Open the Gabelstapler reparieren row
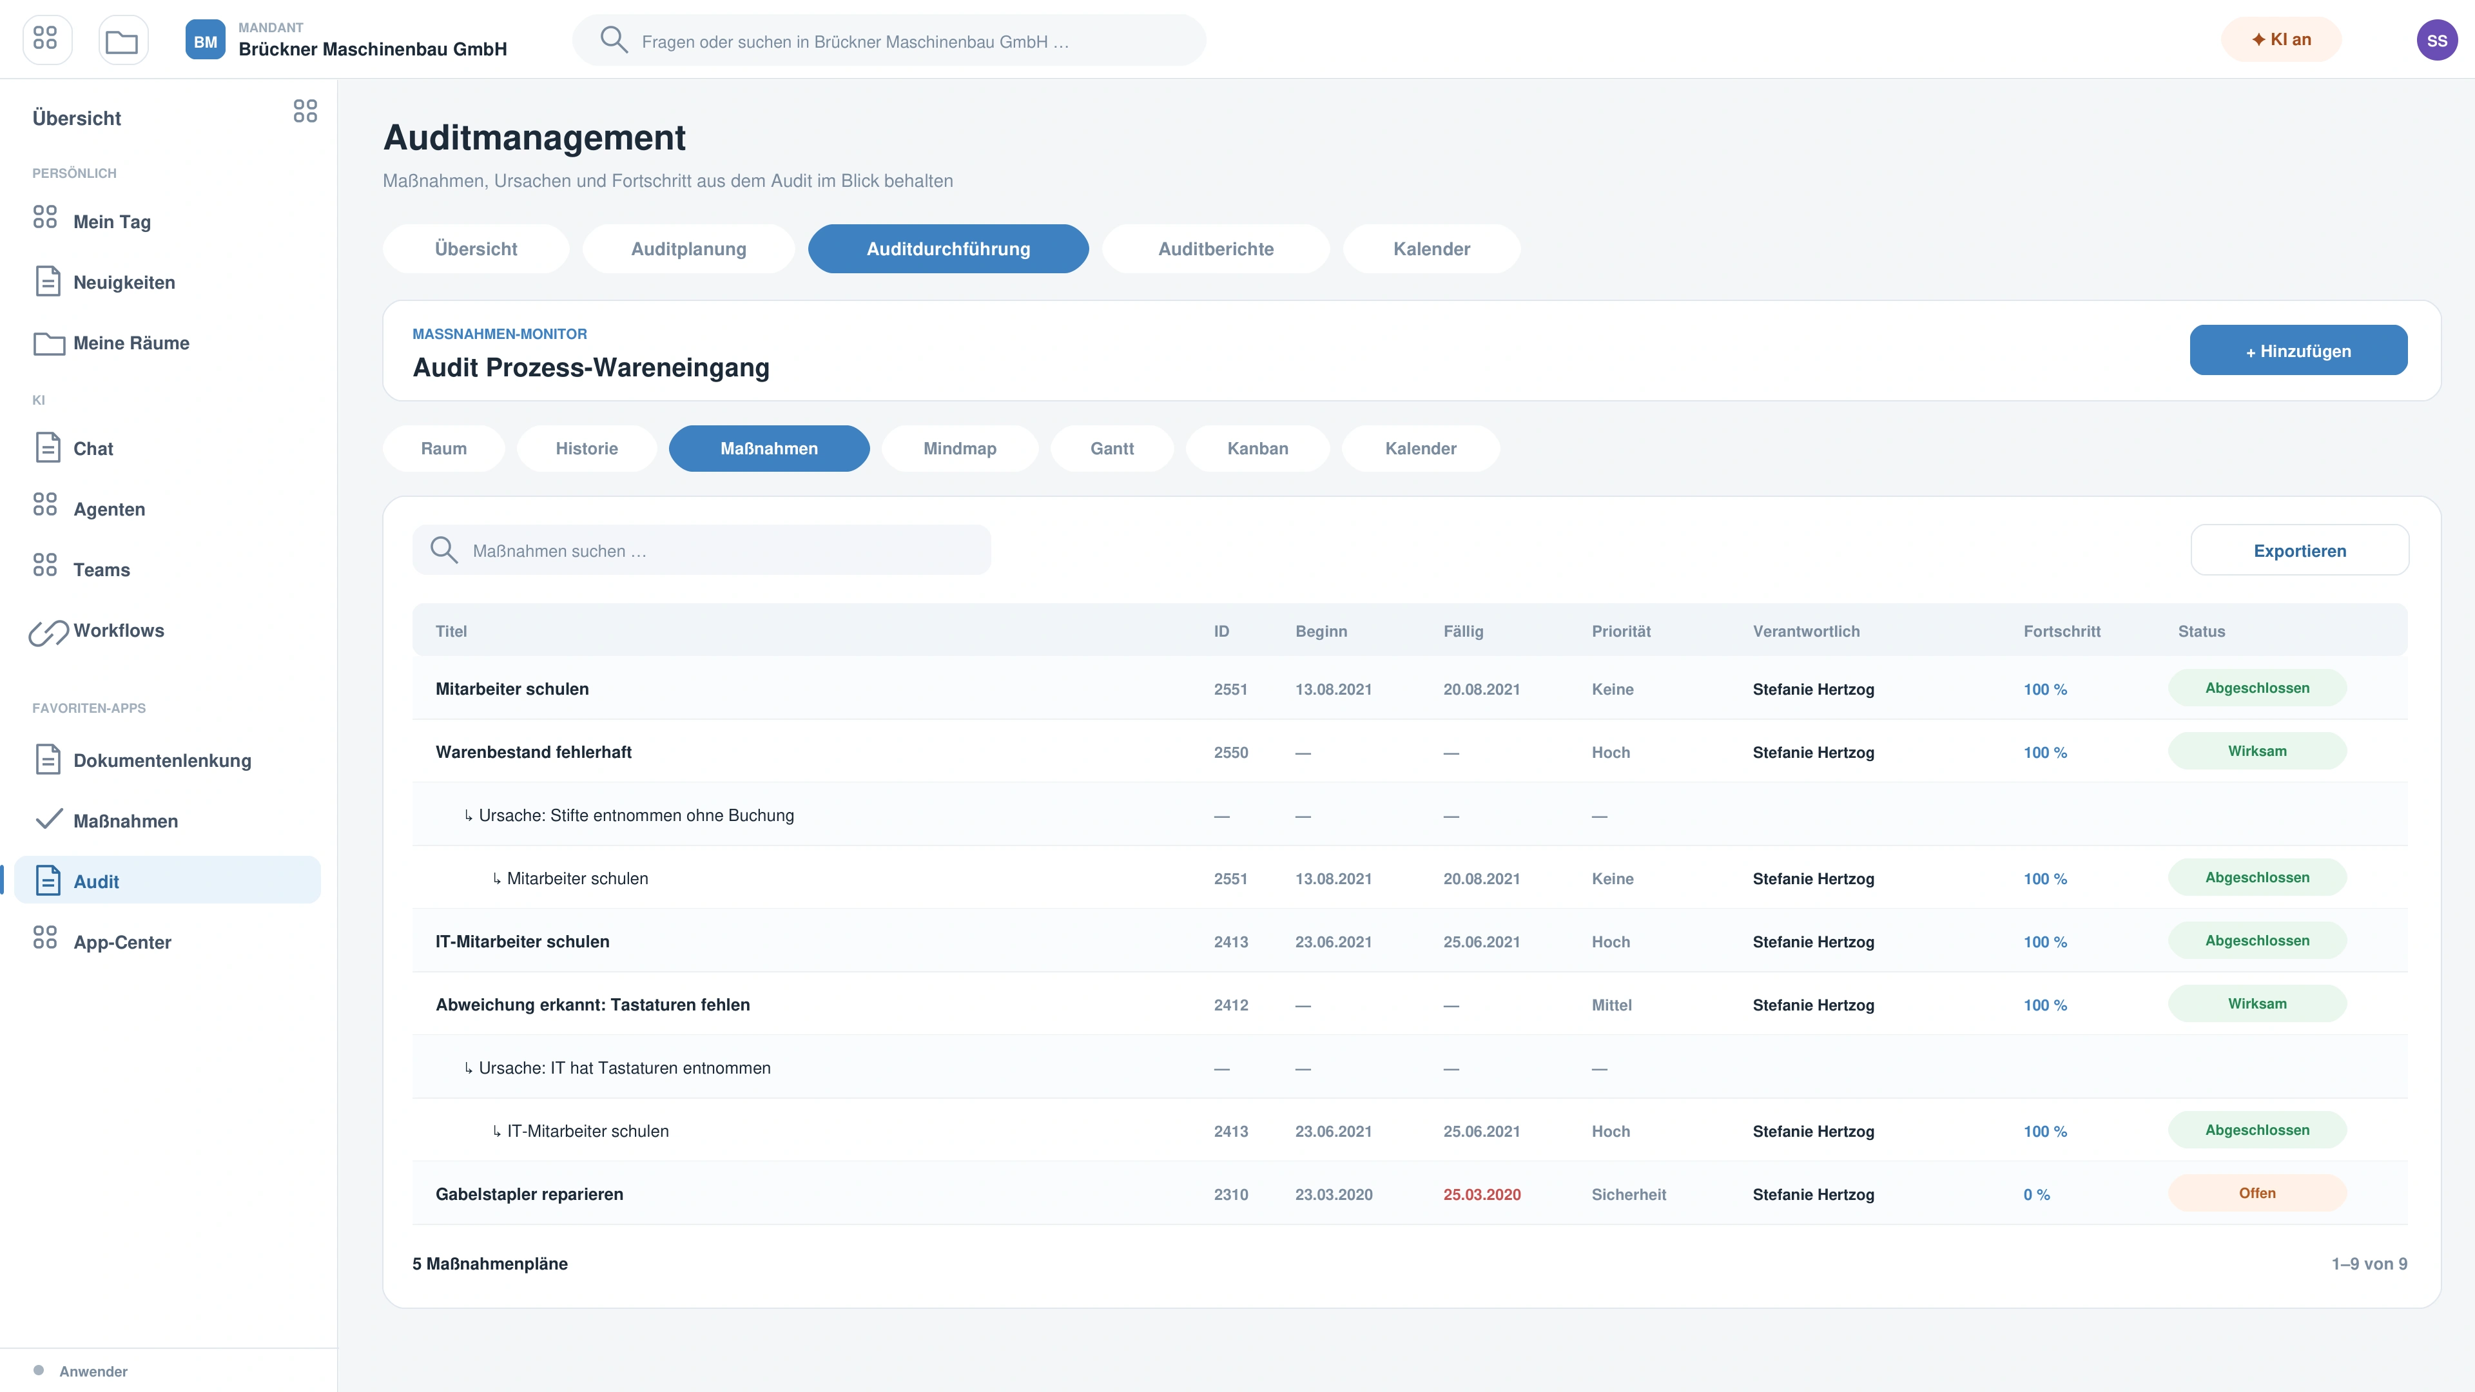 [1410, 1194]
